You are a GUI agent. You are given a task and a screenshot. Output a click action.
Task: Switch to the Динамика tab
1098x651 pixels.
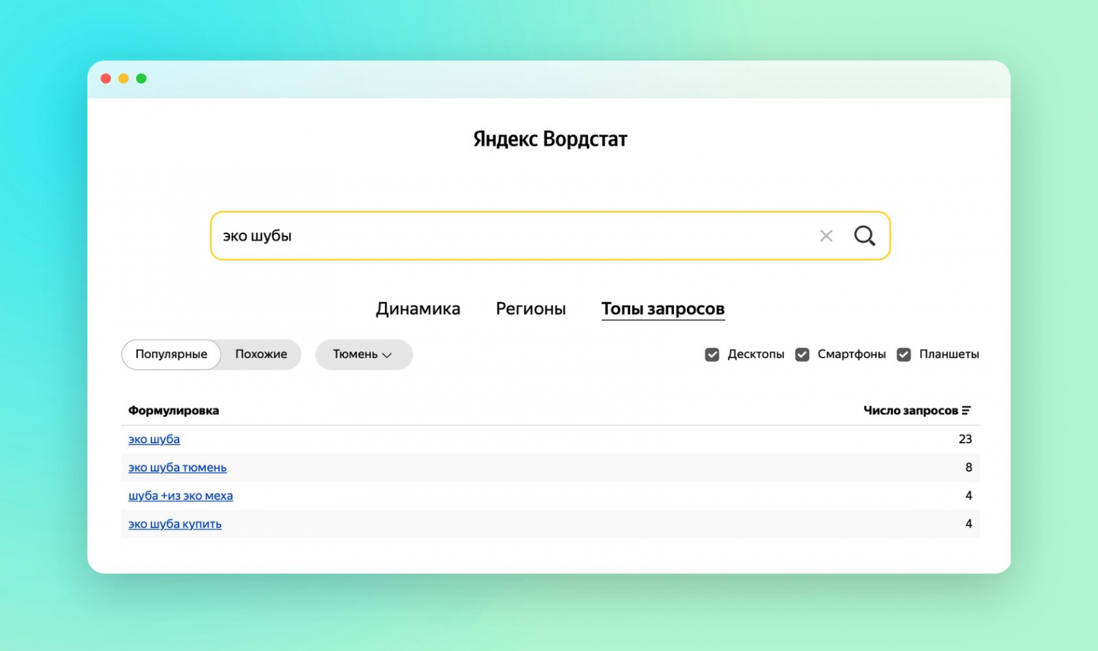[418, 309]
